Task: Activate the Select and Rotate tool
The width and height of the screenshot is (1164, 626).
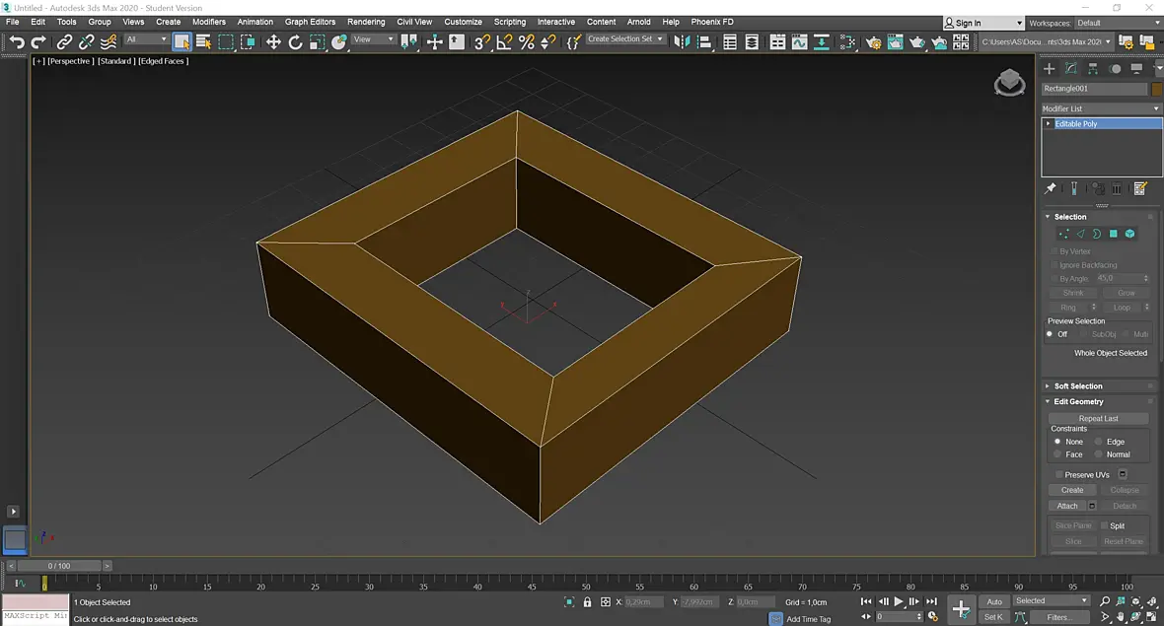Action: [295, 42]
